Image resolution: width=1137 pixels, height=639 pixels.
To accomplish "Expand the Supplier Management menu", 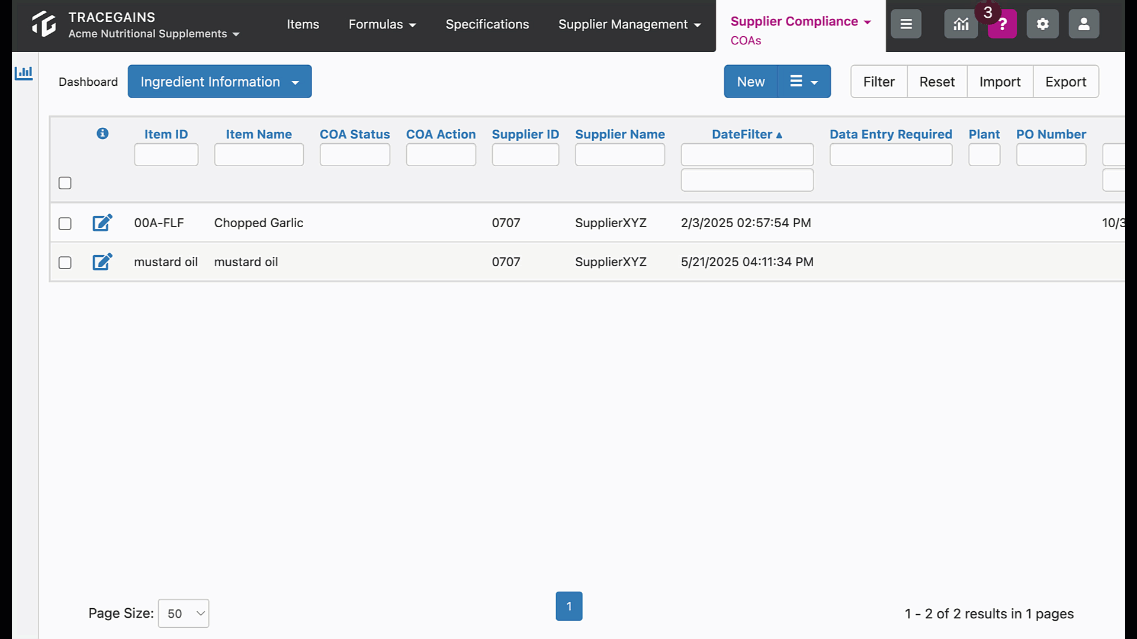I will 629,24.
